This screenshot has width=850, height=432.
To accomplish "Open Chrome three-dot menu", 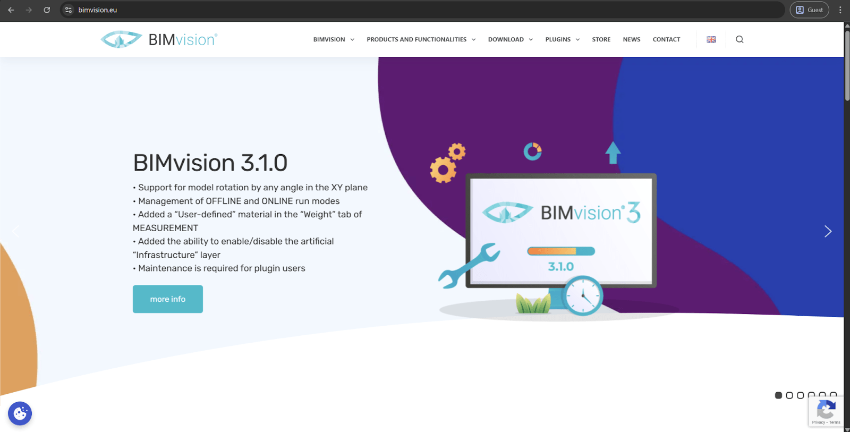I will [x=840, y=10].
